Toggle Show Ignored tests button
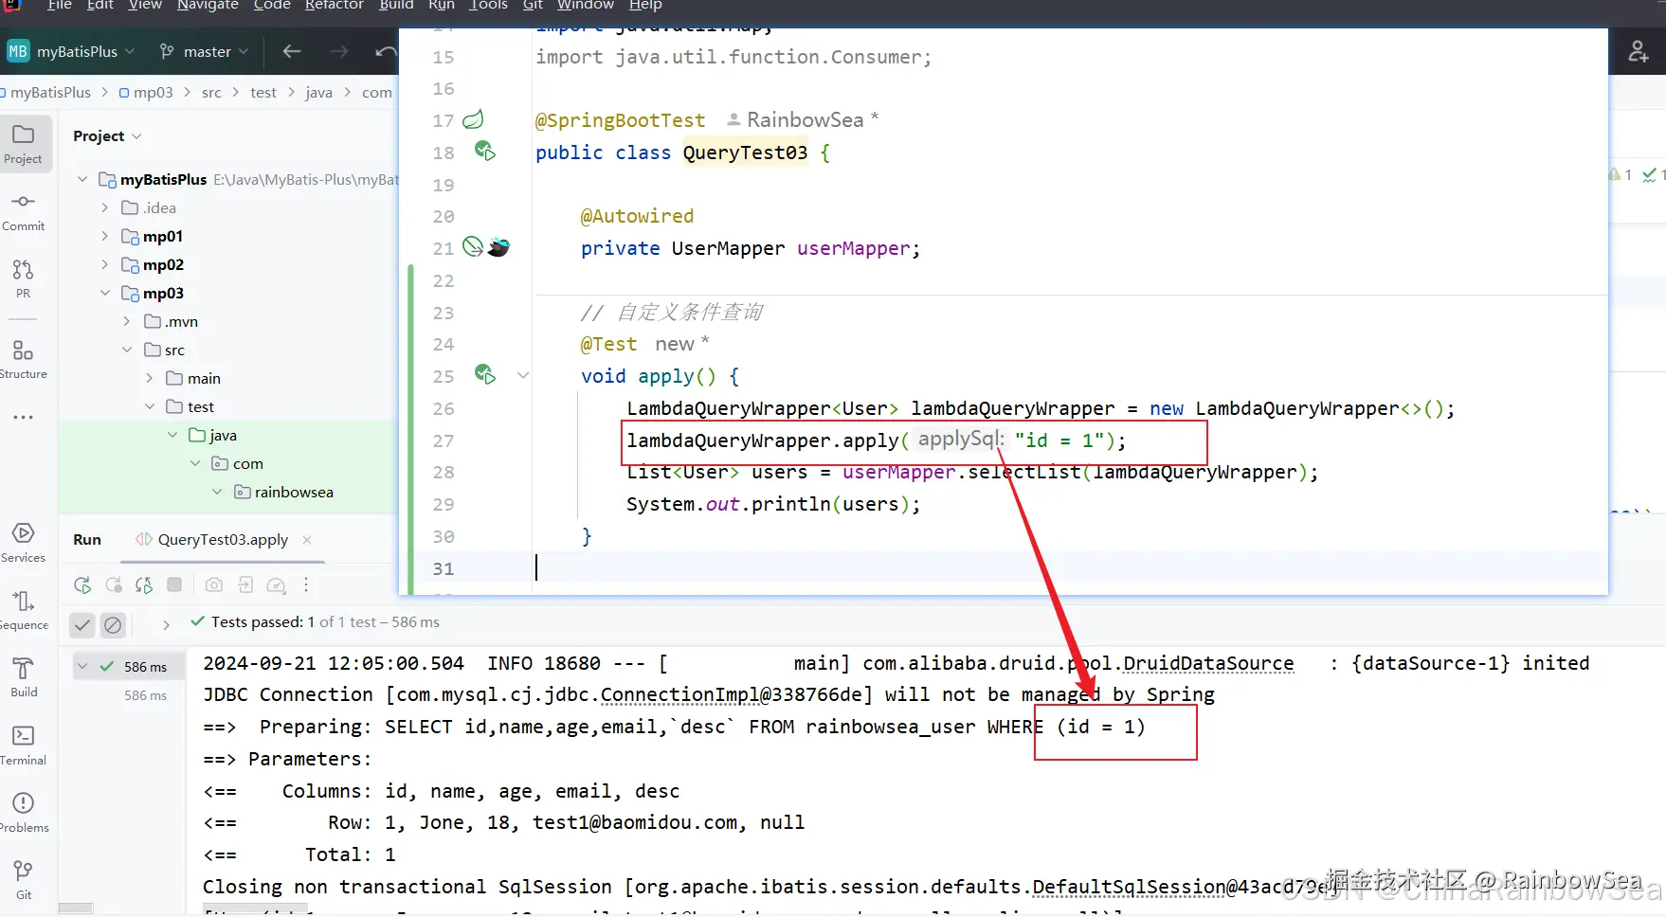This screenshot has width=1666, height=917. 113,624
